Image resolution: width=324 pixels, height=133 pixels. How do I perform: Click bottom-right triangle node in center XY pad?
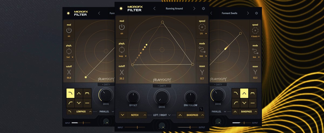(193, 64)
